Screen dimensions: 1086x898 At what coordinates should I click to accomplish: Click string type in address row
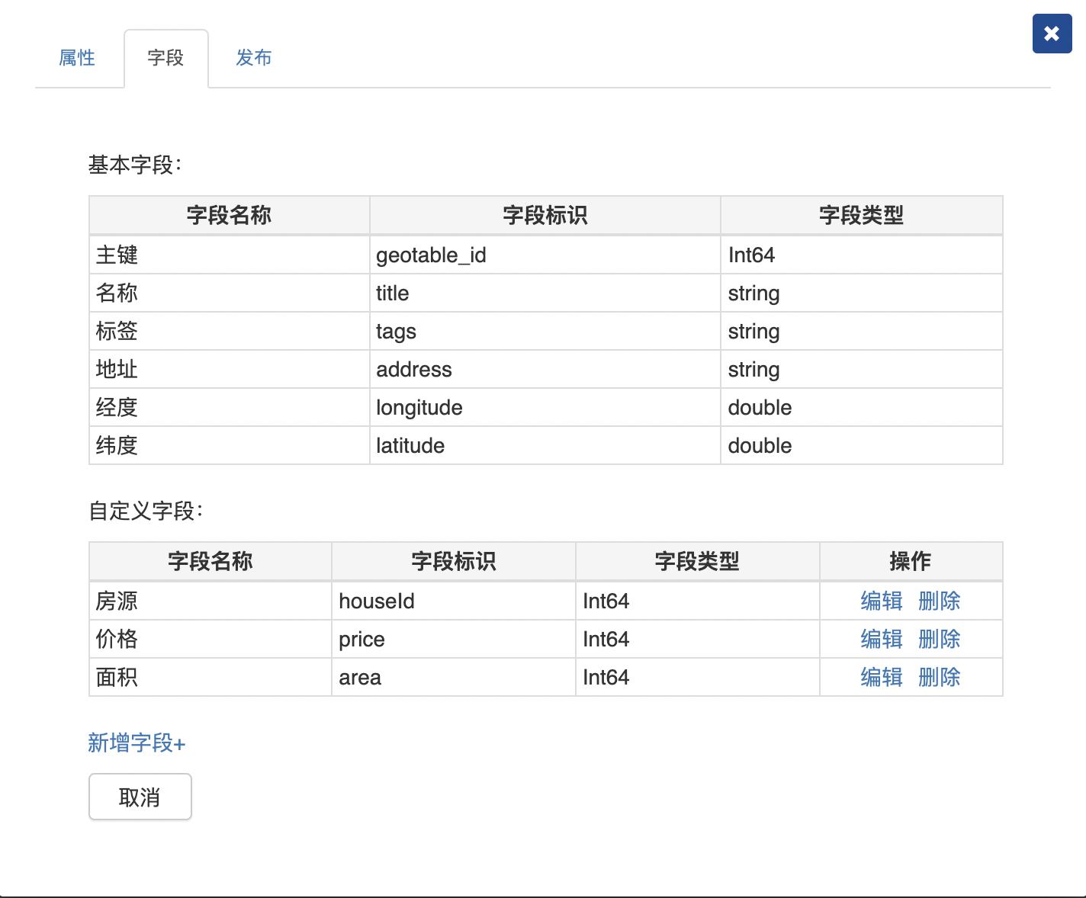click(862, 369)
